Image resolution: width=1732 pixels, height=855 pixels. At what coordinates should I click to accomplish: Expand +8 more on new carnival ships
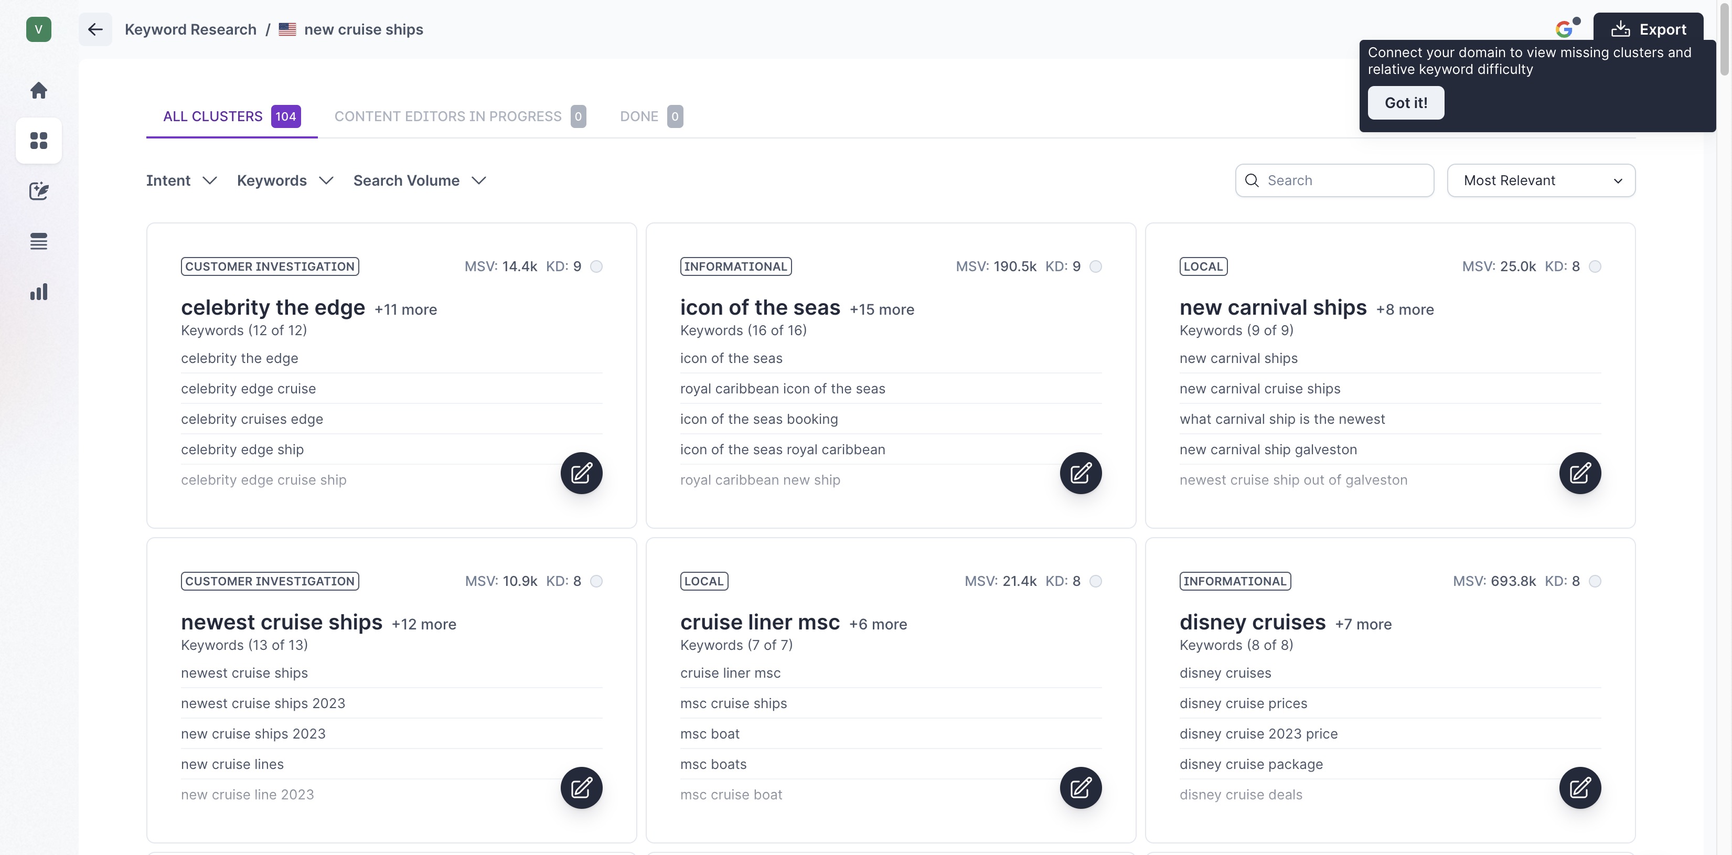point(1405,309)
